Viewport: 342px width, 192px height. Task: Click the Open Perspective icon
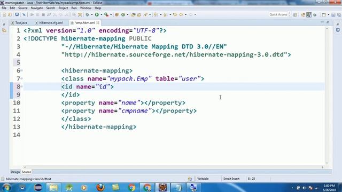295,15
